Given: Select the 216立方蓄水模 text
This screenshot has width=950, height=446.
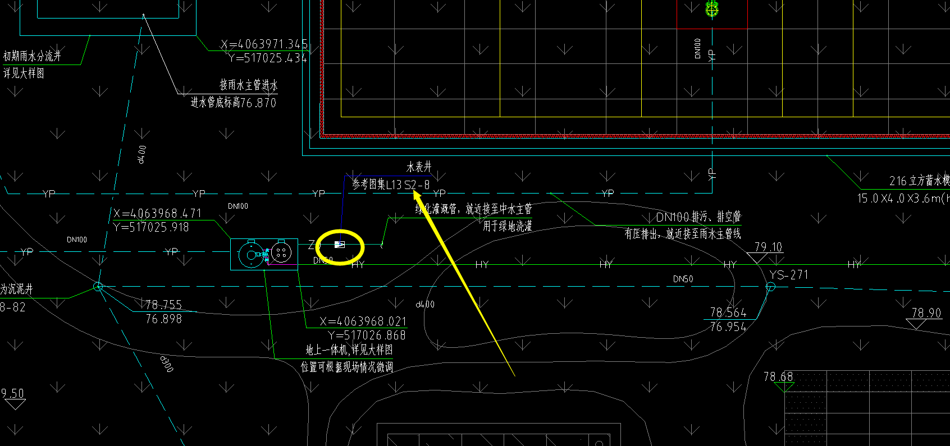Looking at the screenshot, I should 919,181.
